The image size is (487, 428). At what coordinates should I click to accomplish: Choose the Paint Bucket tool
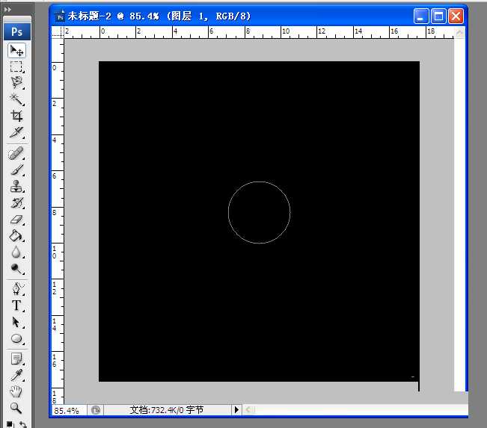[x=16, y=236]
